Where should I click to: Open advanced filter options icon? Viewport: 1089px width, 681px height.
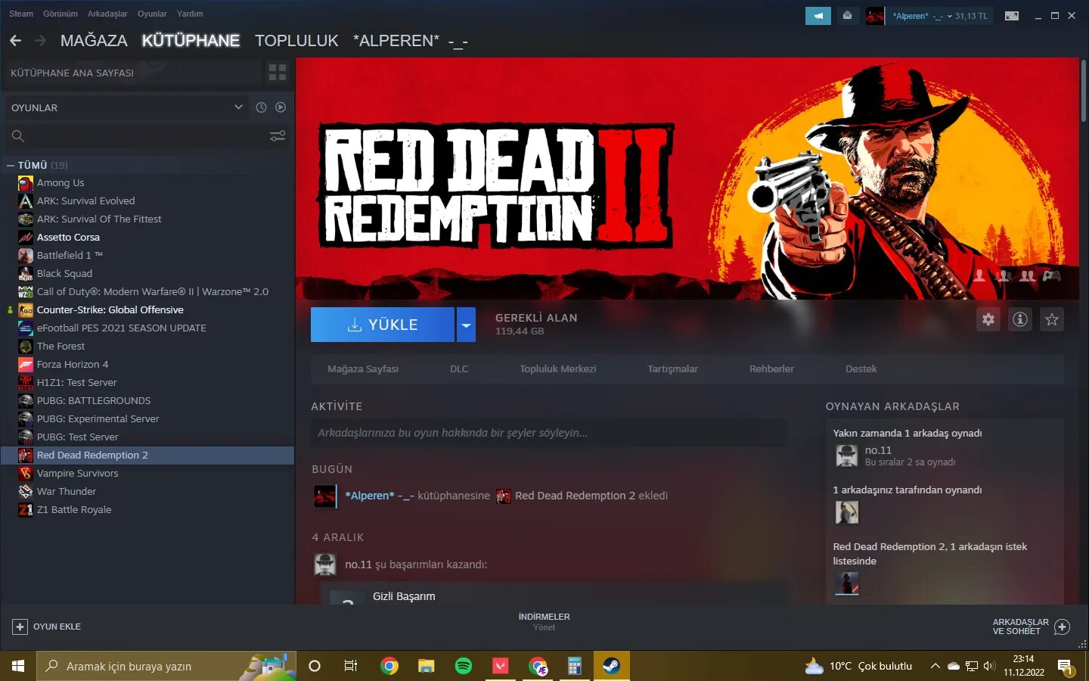click(278, 136)
